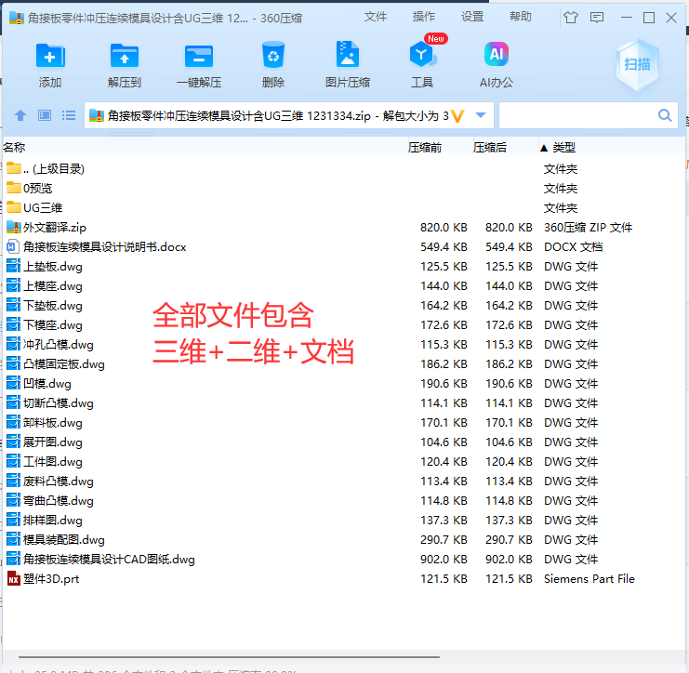Open the 设置 menu
This screenshot has width=689, height=673.
[472, 17]
